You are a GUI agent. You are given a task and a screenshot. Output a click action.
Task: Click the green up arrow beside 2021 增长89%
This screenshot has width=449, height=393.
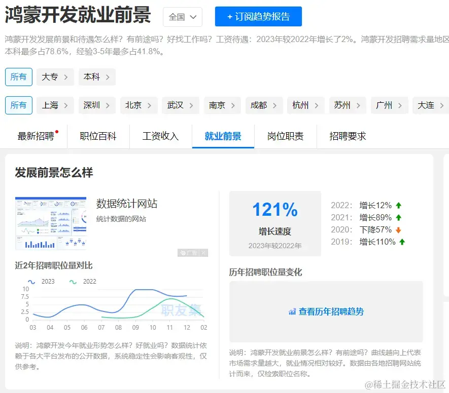pyautogui.click(x=398, y=217)
